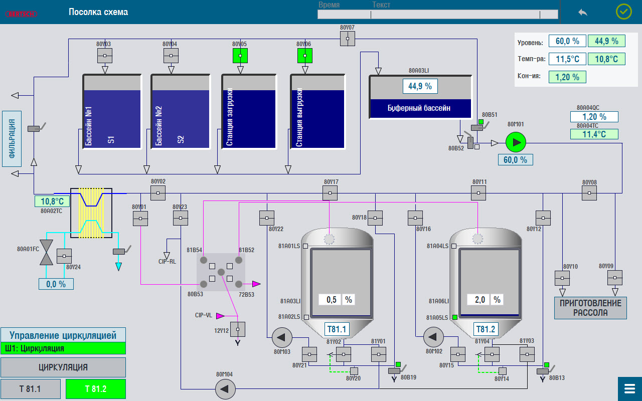Switch to the Т 81.2 tab
Image resolution: width=642 pixels, height=401 pixels.
[95, 388]
